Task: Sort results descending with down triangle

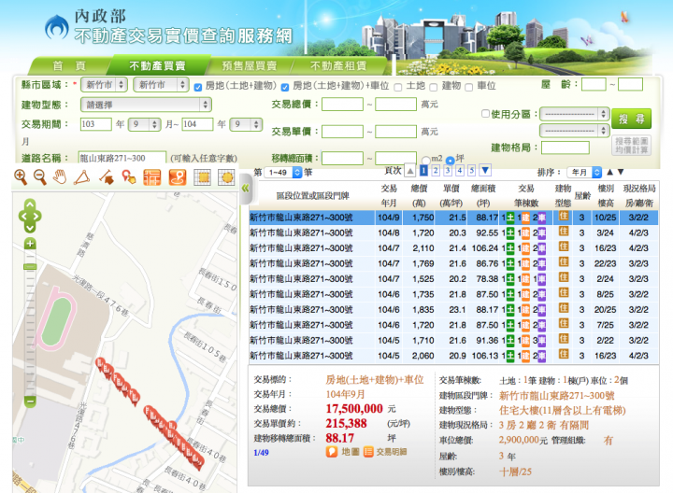Action: tap(621, 172)
